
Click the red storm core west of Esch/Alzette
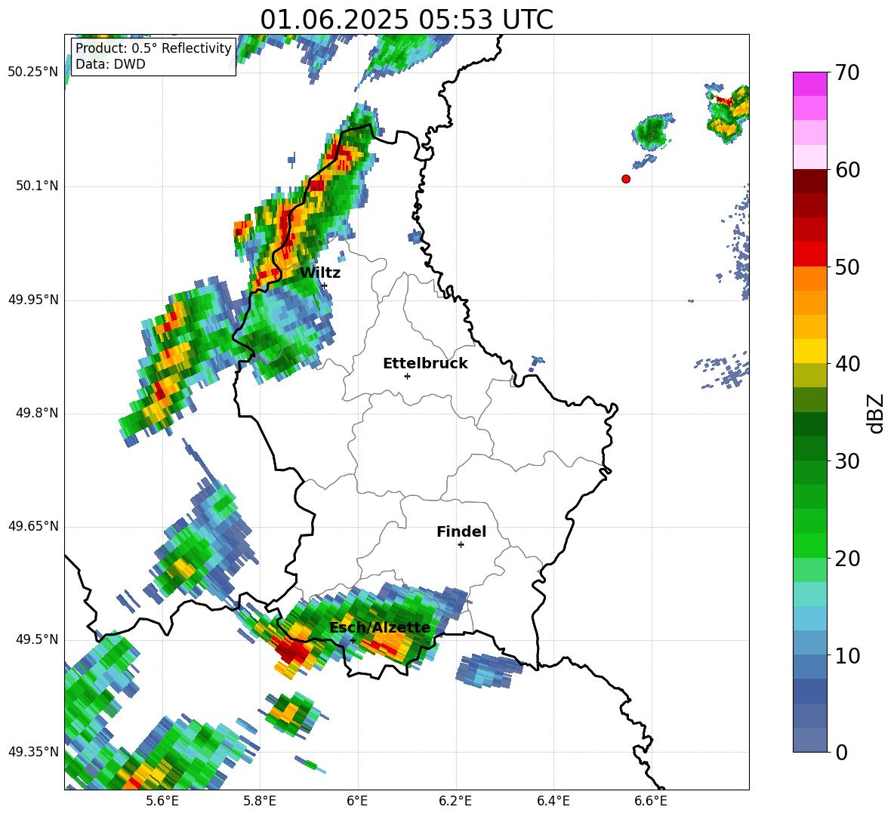click(x=292, y=649)
